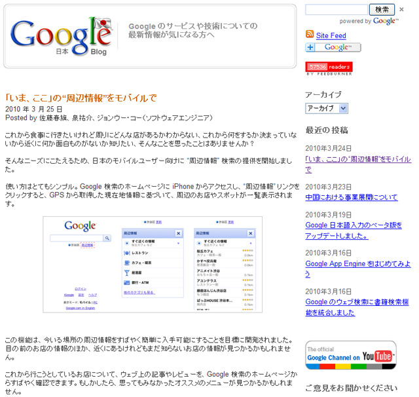The width and height of the screenshot is (419, 397).
Task: Click the 検索 search button
Action: coord(382,10)
